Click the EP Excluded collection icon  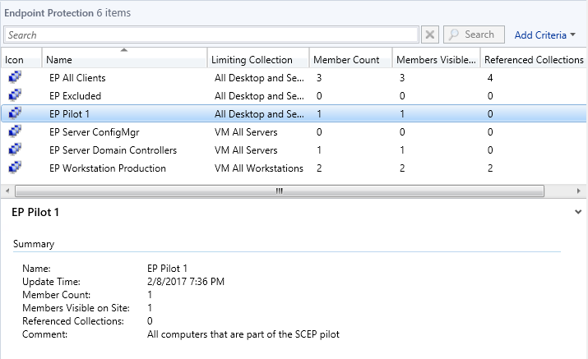pos(15,96)
